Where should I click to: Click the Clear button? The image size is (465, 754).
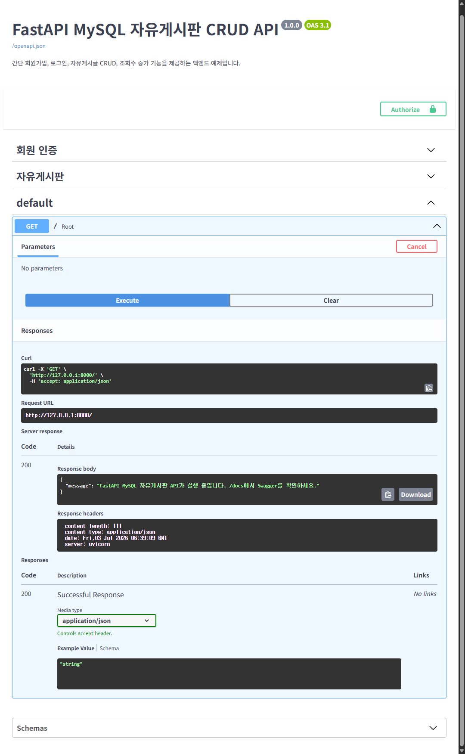(331, 300)
